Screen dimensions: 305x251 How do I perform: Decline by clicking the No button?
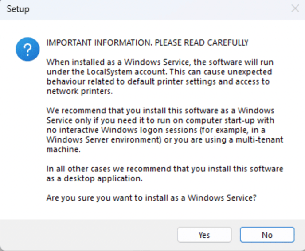click(267, 235)
